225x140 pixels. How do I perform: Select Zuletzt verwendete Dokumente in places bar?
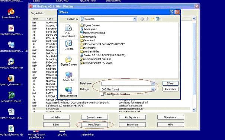click(68, 31)
